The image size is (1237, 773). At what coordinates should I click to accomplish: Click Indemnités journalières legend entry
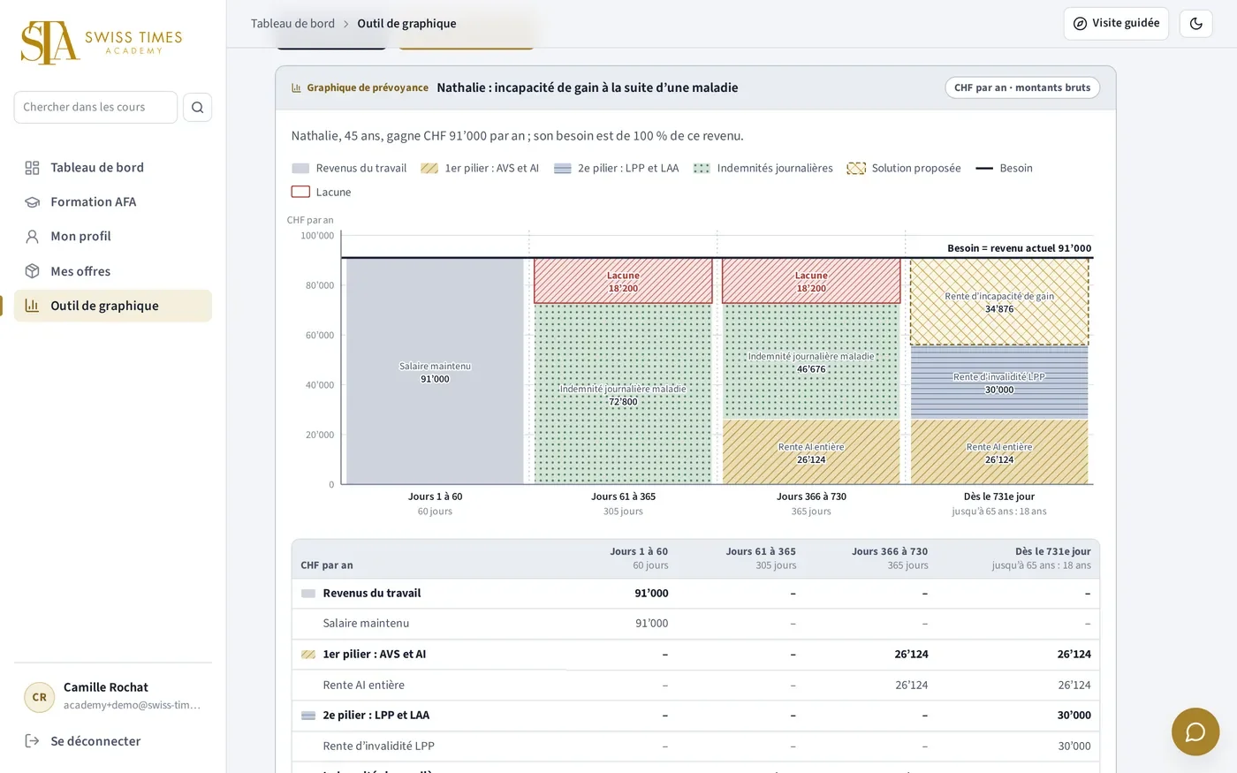click(x=763, y=168)
